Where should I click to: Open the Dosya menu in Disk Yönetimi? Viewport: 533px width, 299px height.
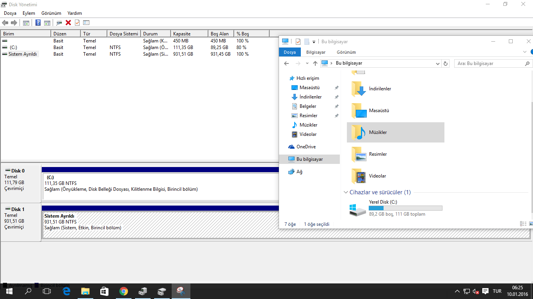(x=10, y=13)
